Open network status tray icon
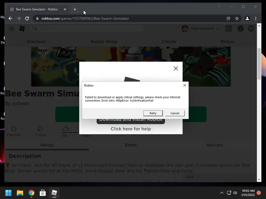 pos(229,193)
